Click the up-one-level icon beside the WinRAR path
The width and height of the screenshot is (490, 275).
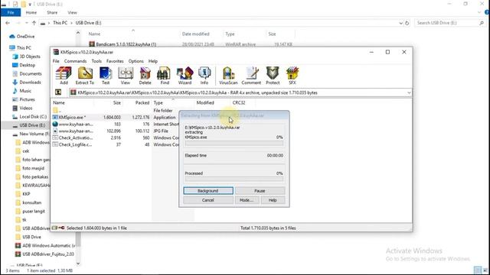click(58, 92)
